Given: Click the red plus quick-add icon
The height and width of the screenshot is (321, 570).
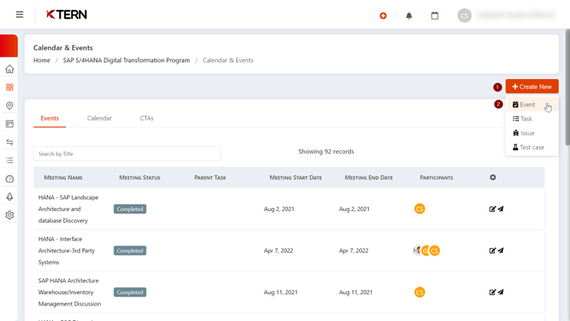Looking at the screenshot, I should coord(383,16).
